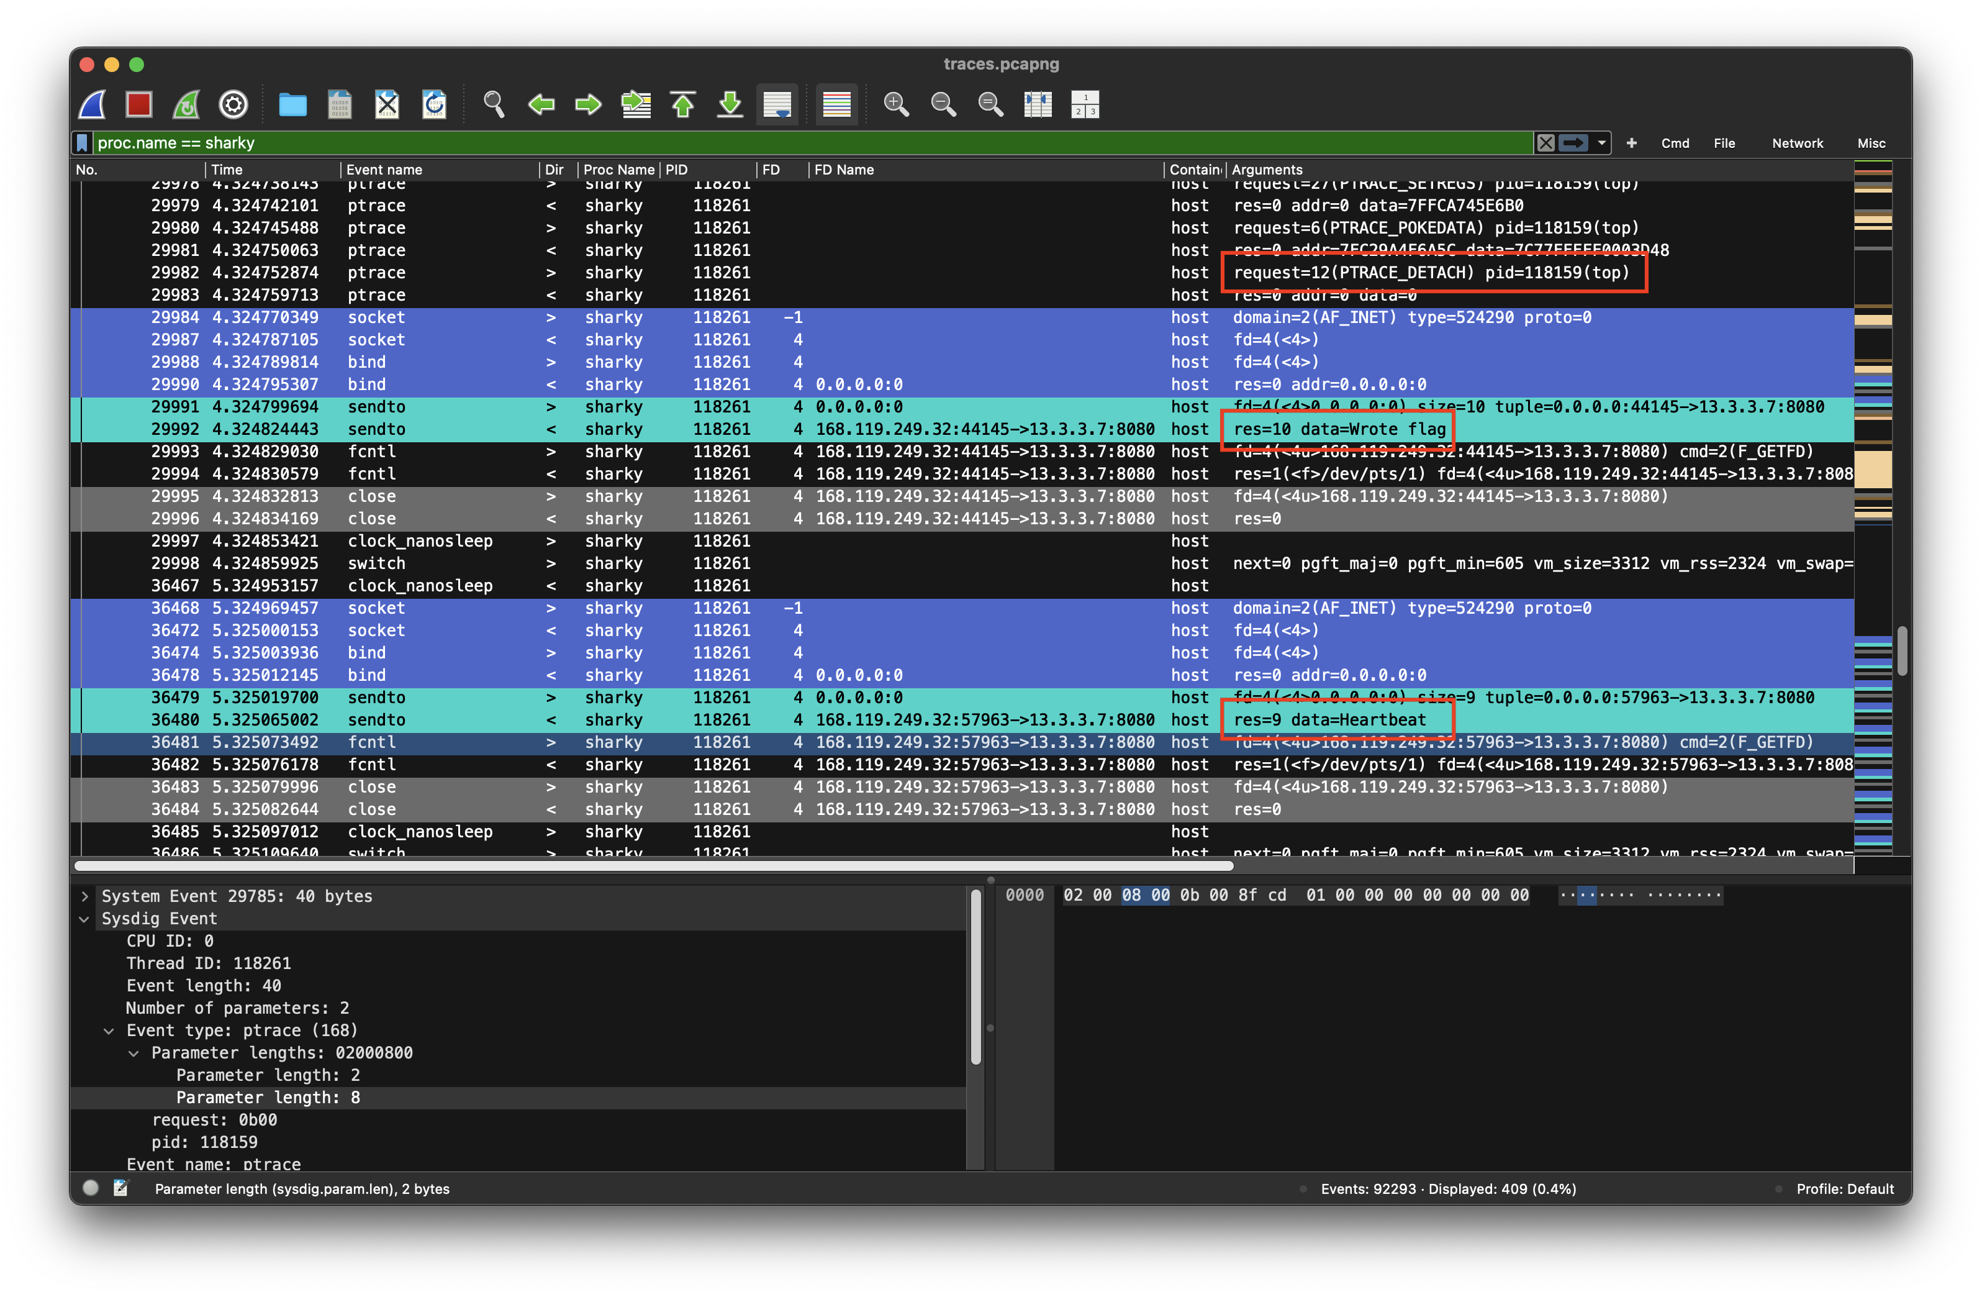
Task: Click the find packet magnifier icon
Action: click(494, 104)
